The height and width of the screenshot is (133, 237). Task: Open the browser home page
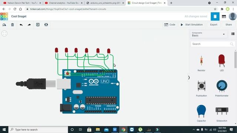20,9
